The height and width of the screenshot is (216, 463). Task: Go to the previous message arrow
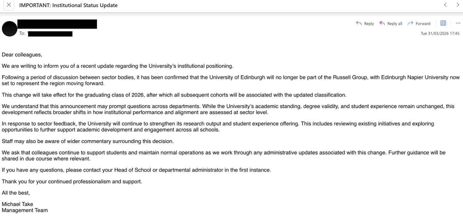(x=445, y=5)
